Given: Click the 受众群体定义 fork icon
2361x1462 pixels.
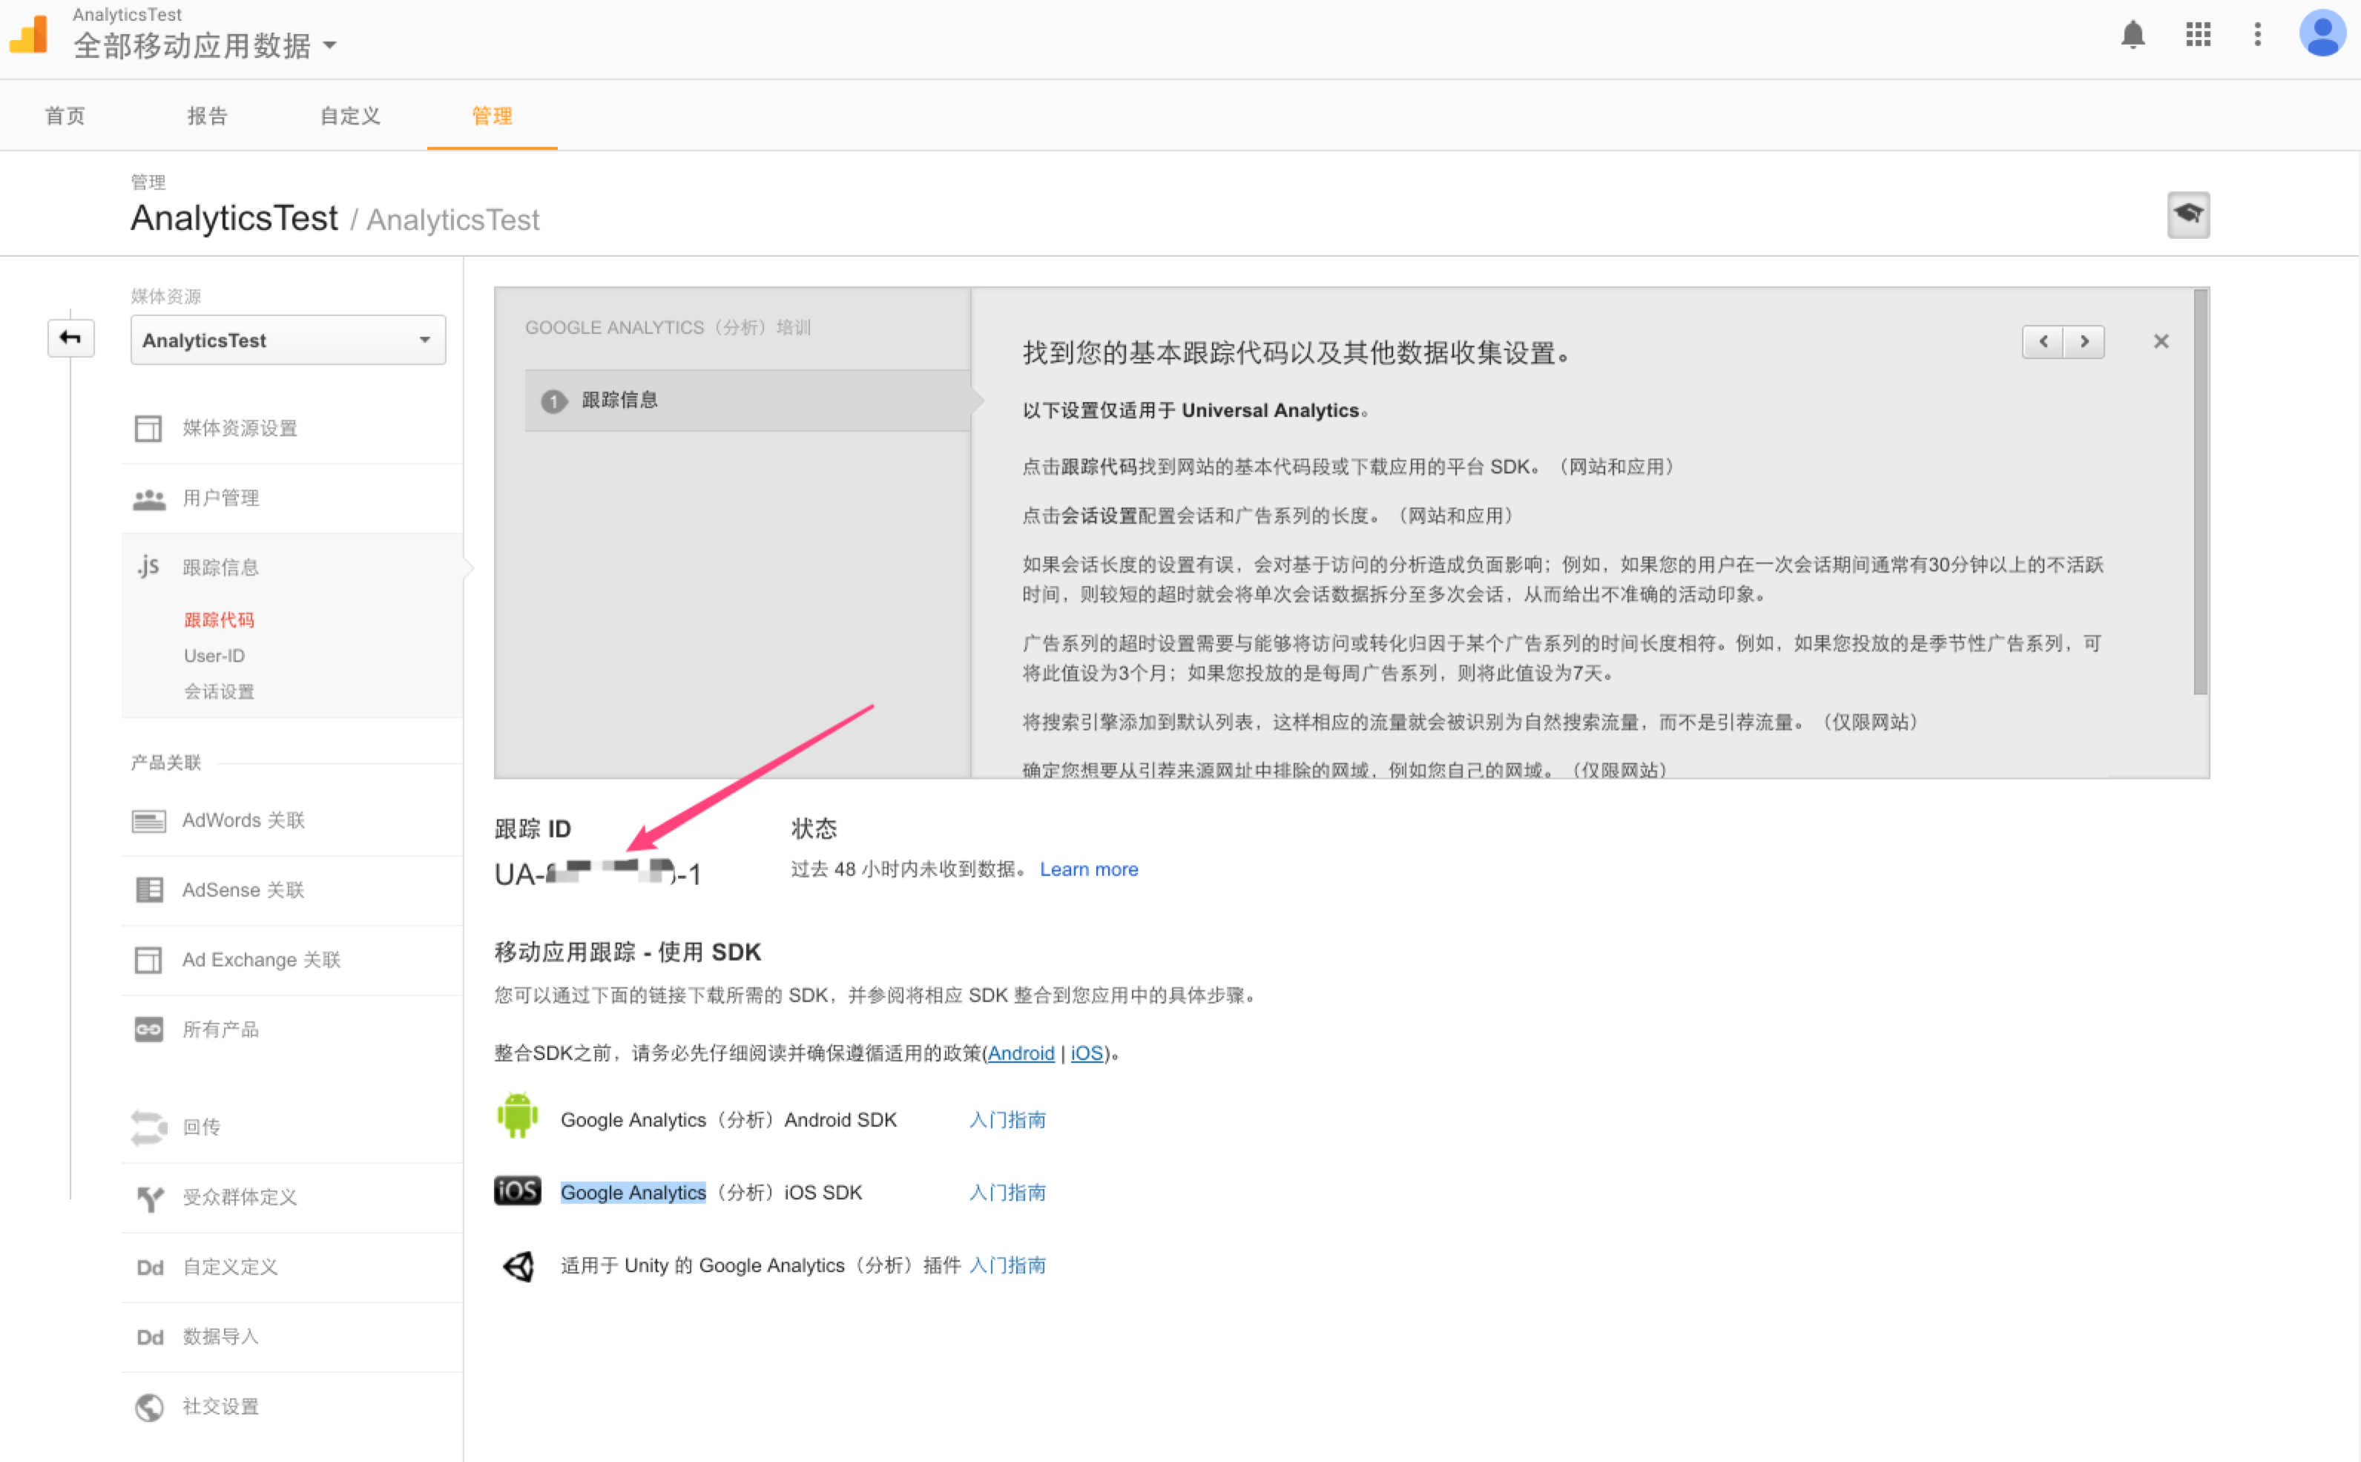Looking at the screenshot, I should click(150, 1198).
